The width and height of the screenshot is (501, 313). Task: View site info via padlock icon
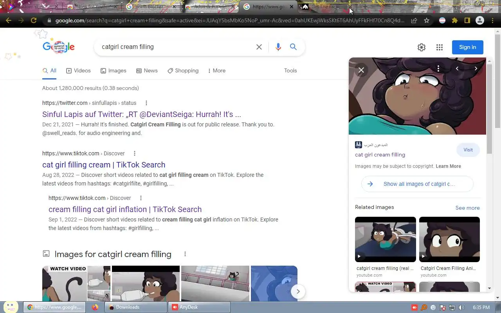49,21
